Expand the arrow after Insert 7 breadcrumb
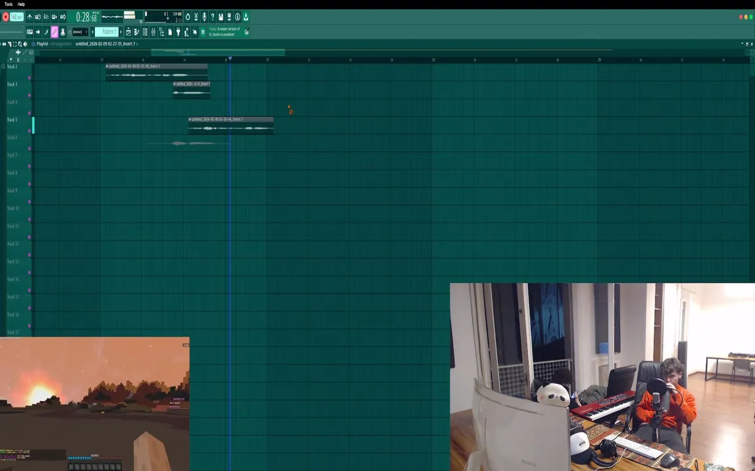755x471 pixels. coord(137,44)
